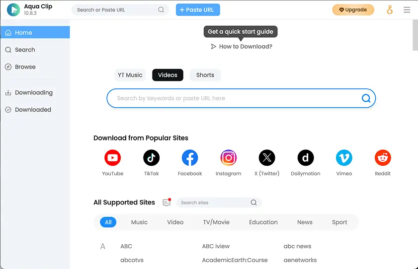Click the Get a quick start guide tooltip
This screenshot has height=269, width=418.
241,32
